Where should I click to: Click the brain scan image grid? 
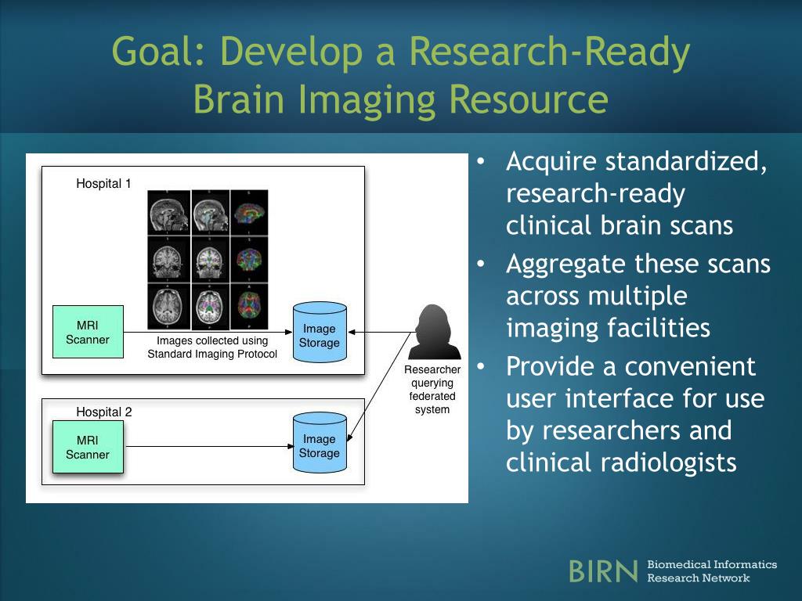tap(208, 260)
